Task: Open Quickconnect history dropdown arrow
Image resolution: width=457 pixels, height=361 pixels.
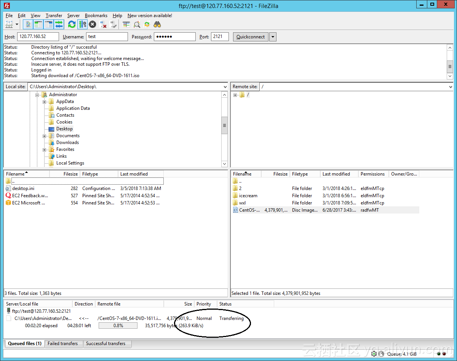Action: click(x=273, y=37)
